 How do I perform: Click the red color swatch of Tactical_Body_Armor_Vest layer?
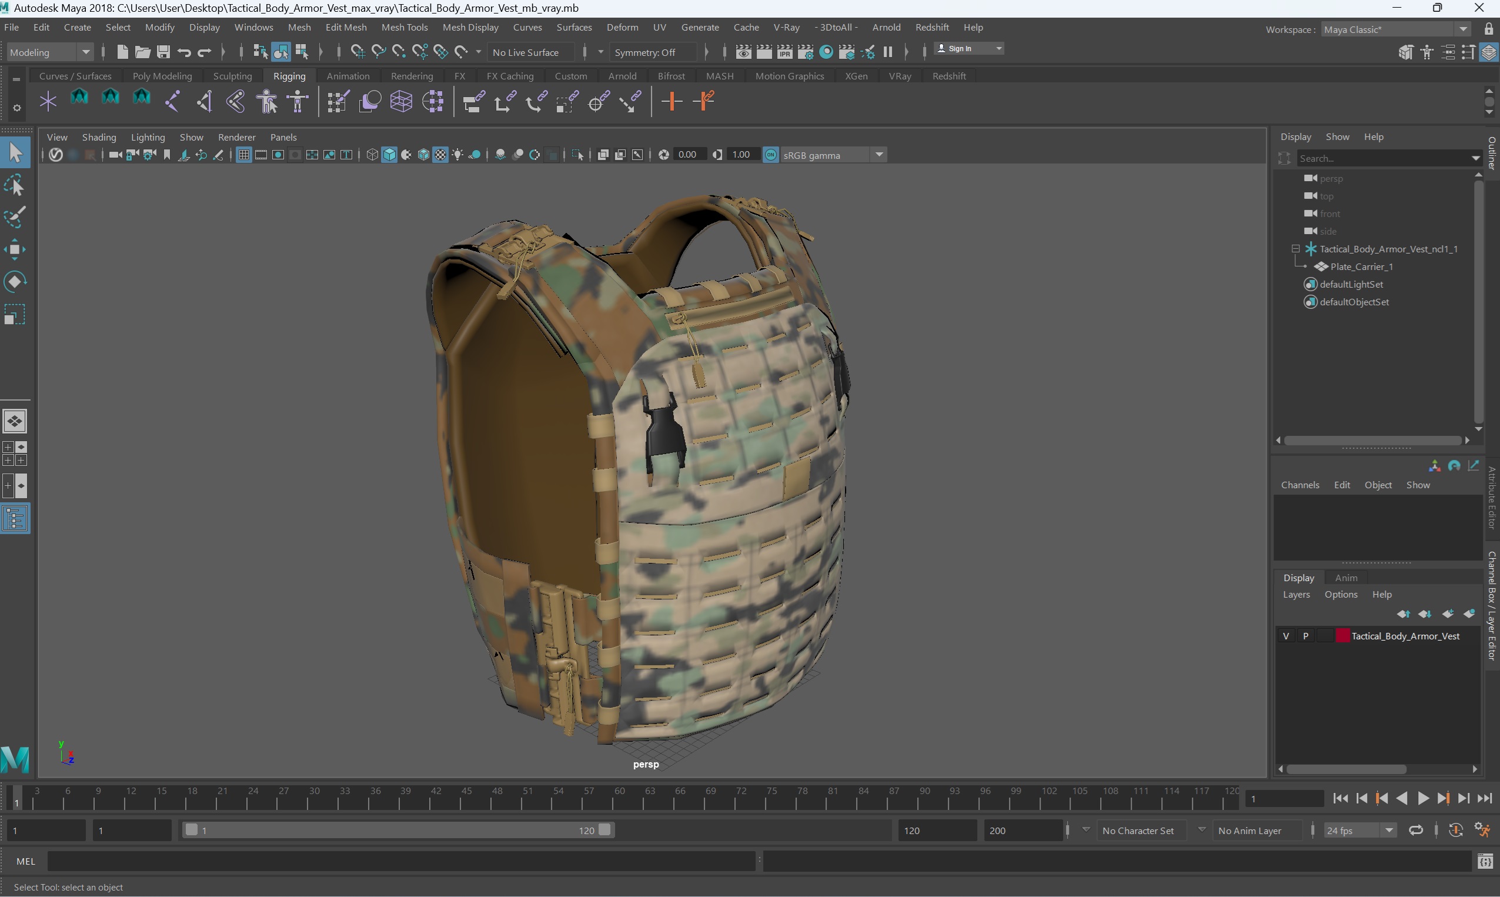point(1342,636)
